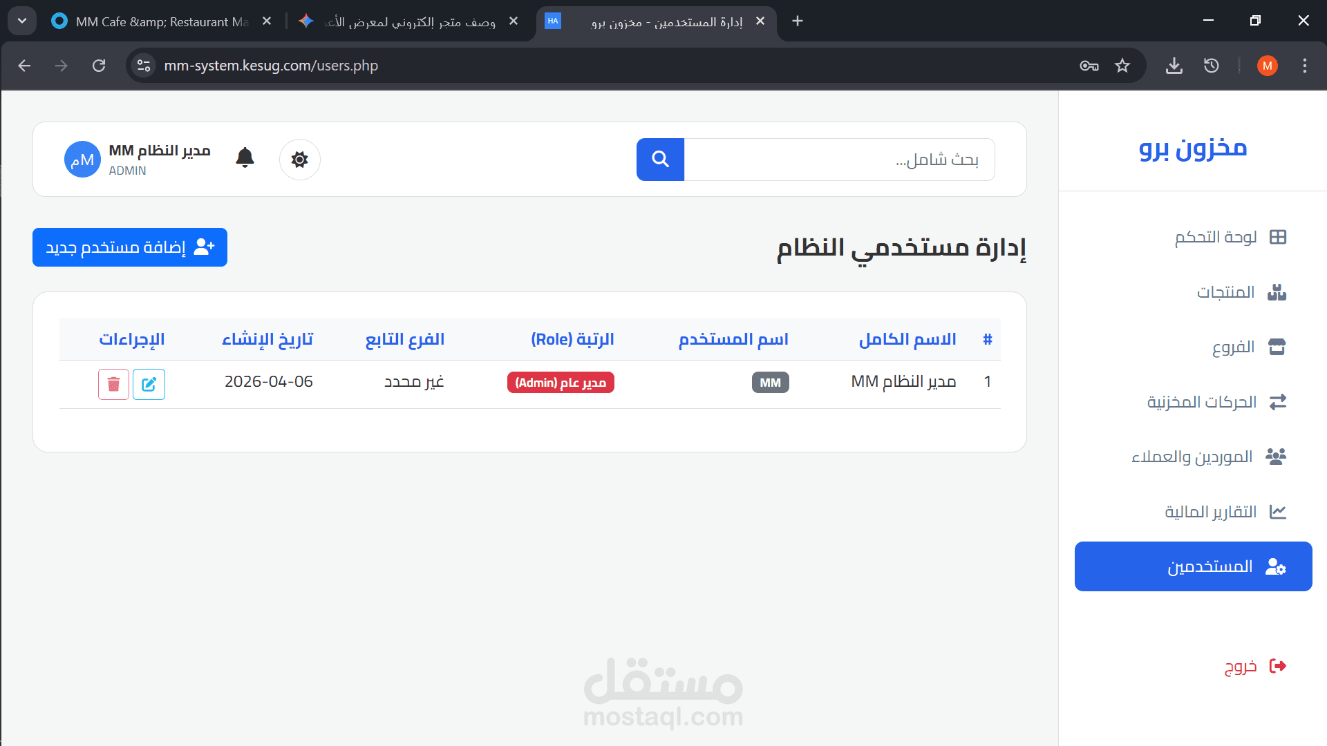Click the red delete user trash icon
1327x746 pixels.
click(113, 384)
